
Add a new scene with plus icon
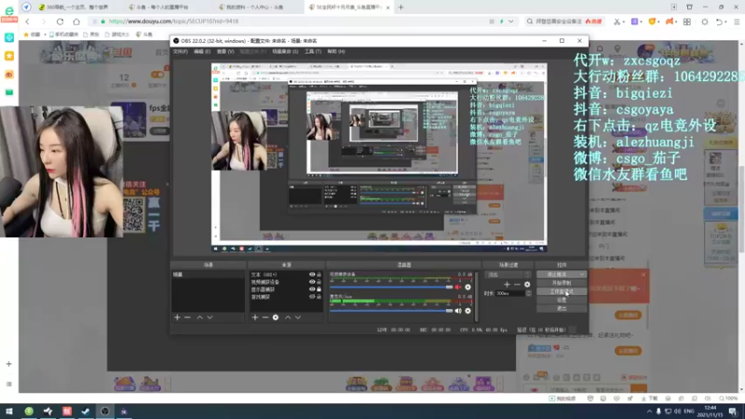(177, 318)
